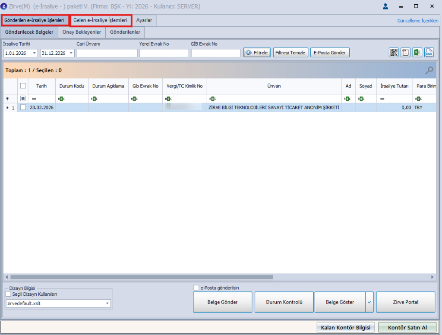
Task: Open the Ayarlar tab
Action: (144, 20)
